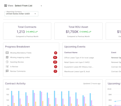This screenshot has height=106, width=121.
Task: Click the Contract Name column header
Action: (x=71, y=52)
